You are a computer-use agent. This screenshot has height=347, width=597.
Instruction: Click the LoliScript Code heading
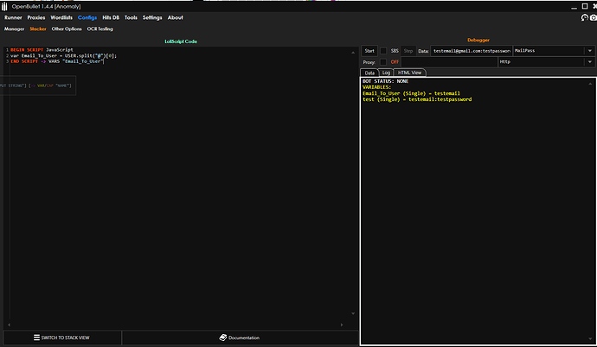click(x=181, y=41)
